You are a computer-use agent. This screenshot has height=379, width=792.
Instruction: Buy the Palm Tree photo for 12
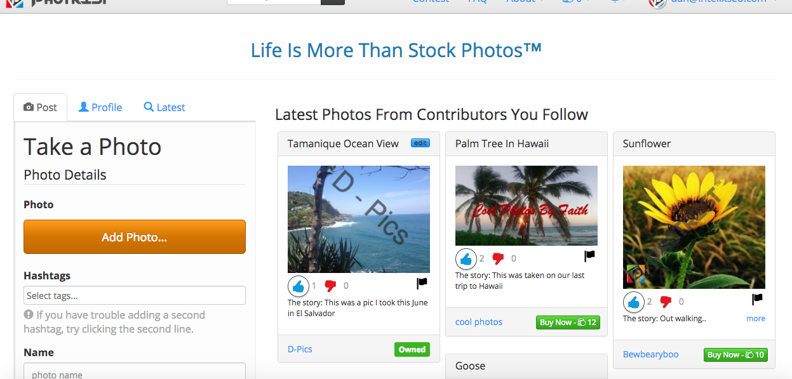[568, 322]
